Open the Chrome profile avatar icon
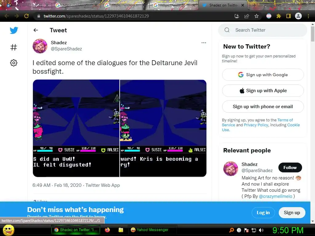Screen dimensions: 315x236 point(298,16)
